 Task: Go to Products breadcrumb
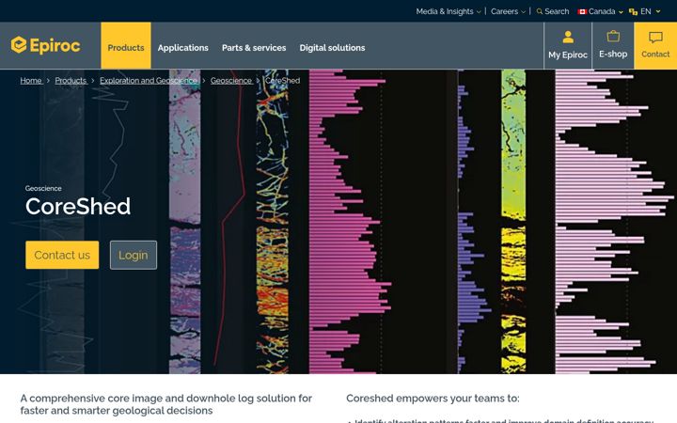pos(71,81)
